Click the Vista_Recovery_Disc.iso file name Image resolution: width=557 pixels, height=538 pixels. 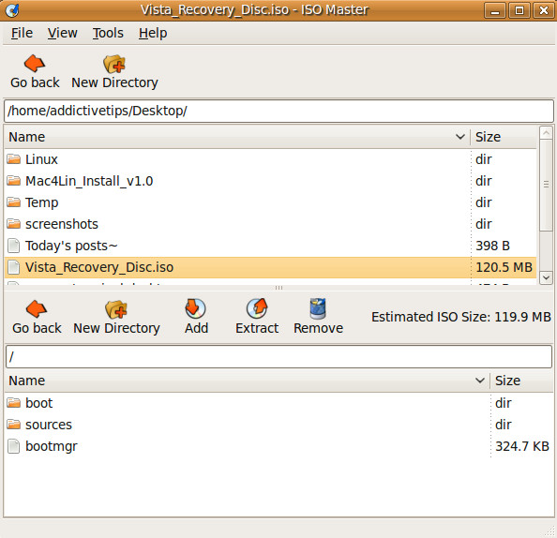coord(99,267)
